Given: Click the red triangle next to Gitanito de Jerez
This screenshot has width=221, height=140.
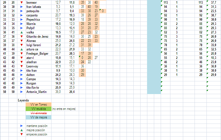Looking at the screenshot, I should click(22, 37).
